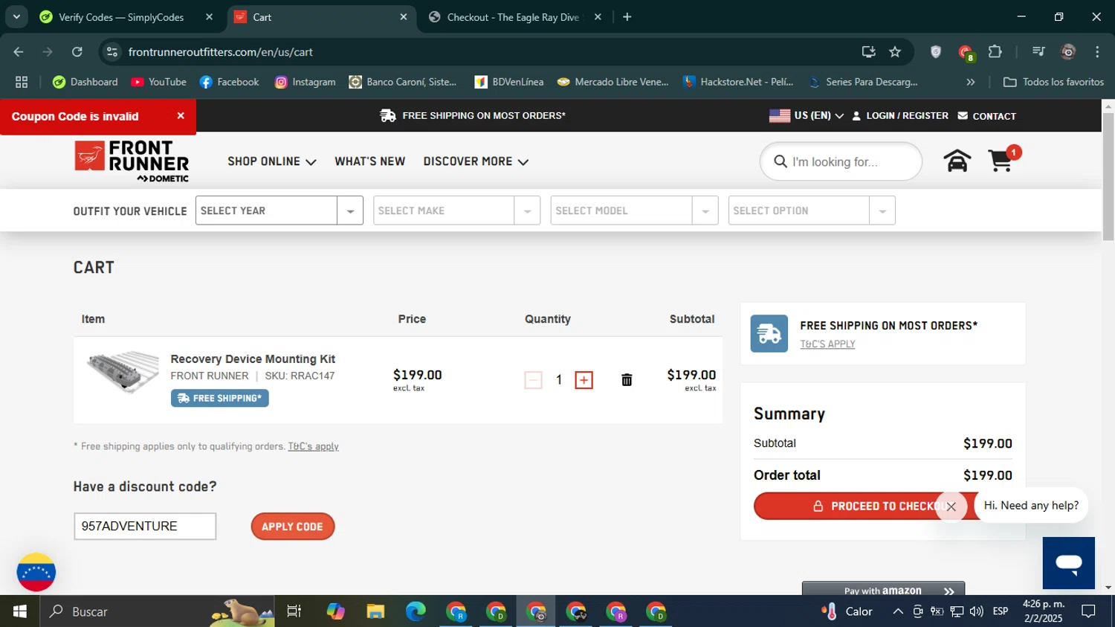
Task: Delete Recovery Device Mounting Kit with trash icon
Action: [x=627, y=380]
